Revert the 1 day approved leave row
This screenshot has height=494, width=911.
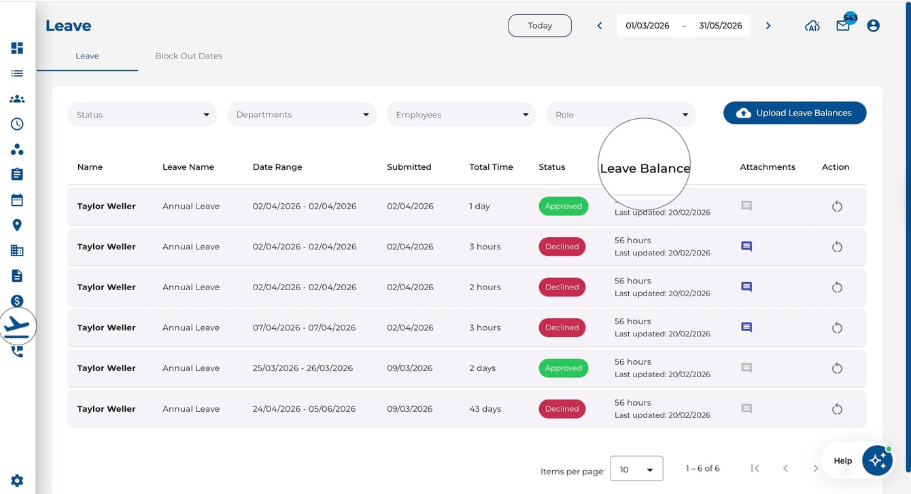point(837,207)
